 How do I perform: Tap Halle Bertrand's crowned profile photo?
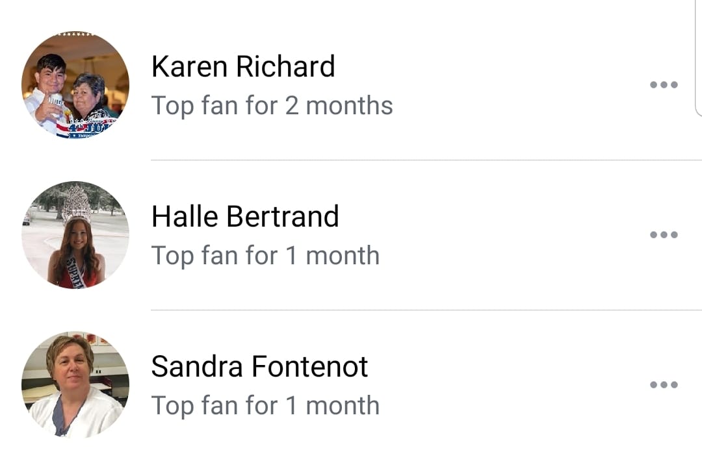(75, 234)
